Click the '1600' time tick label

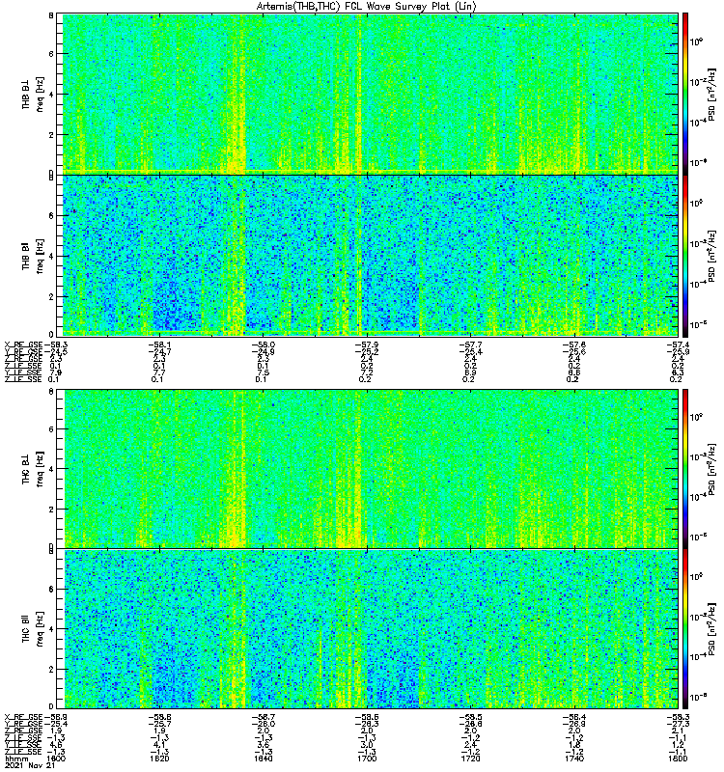[x=55, y=758]
